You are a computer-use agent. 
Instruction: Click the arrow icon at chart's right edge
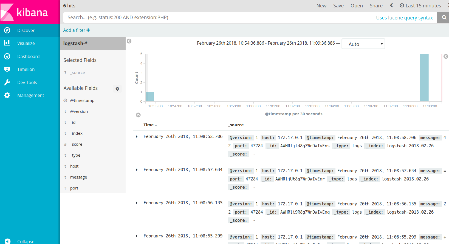[446, 56]
